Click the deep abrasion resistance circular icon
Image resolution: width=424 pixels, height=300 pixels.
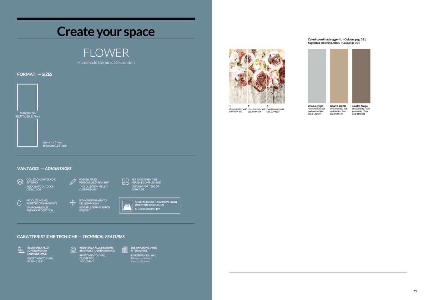73,249
